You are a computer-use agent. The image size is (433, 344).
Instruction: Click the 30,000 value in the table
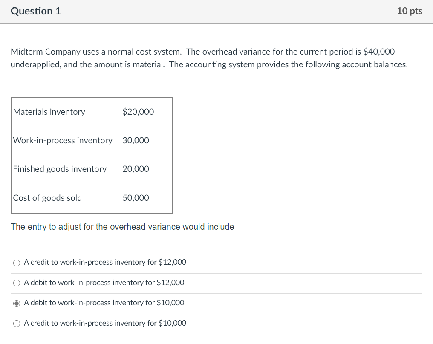click(x=136, y=140)
